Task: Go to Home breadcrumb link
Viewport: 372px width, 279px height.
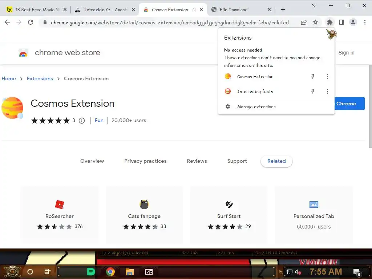Action: click(x=9, y=78)
